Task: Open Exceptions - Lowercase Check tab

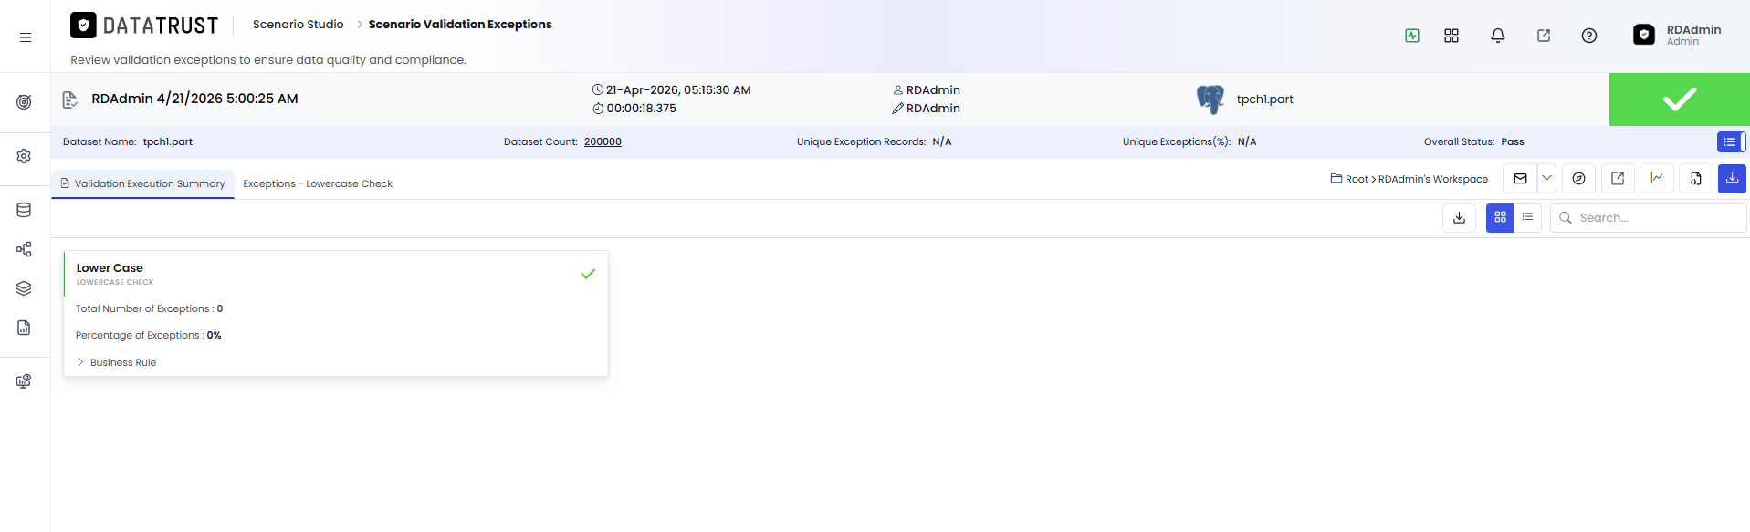Action: pyautogui.click(x=318, y=183)
